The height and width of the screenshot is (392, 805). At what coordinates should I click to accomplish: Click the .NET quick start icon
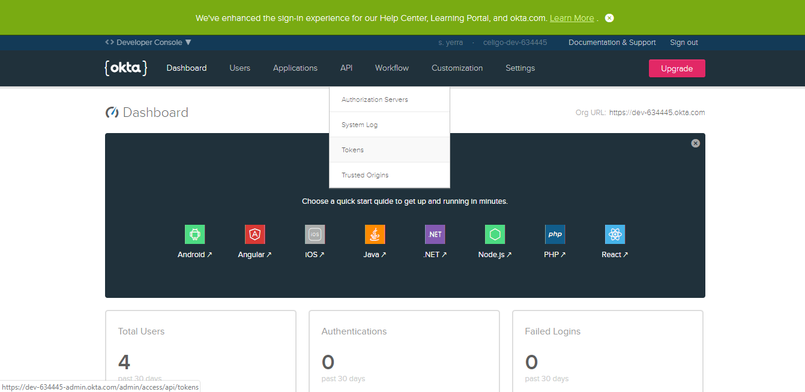pyautogui.click(x=435, y=234)
